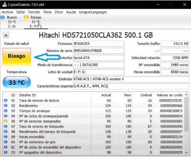Select the Bueno disk C: D:
Image resolution: width=191 pixels, height=157 pixels.
12,22
